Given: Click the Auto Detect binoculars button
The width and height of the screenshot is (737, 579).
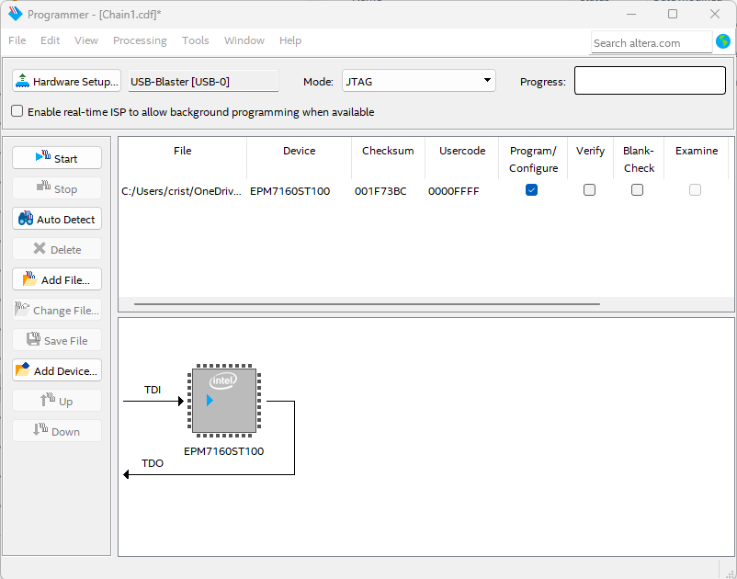Looking at the screenshot, I should (x=56, y=220).
